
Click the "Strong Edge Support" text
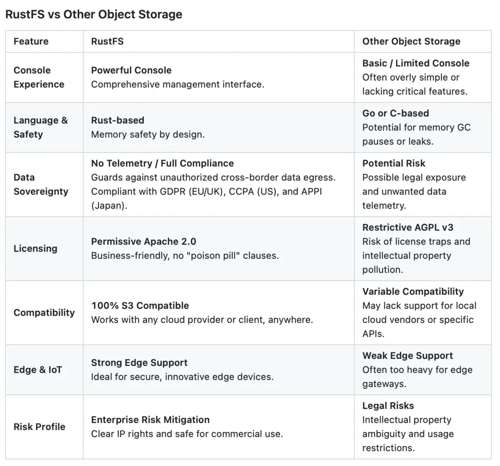tap(139, 363)
